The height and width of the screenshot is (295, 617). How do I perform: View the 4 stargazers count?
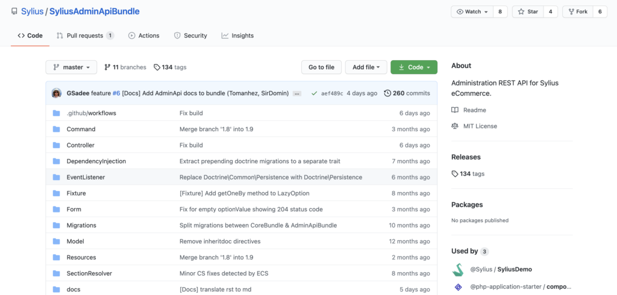point(551,12)
